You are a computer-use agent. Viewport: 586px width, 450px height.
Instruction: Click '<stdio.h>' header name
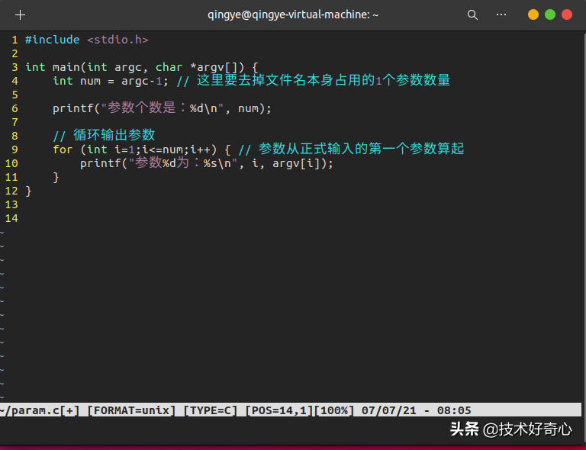pyautogui.click(x=118, y=40)
